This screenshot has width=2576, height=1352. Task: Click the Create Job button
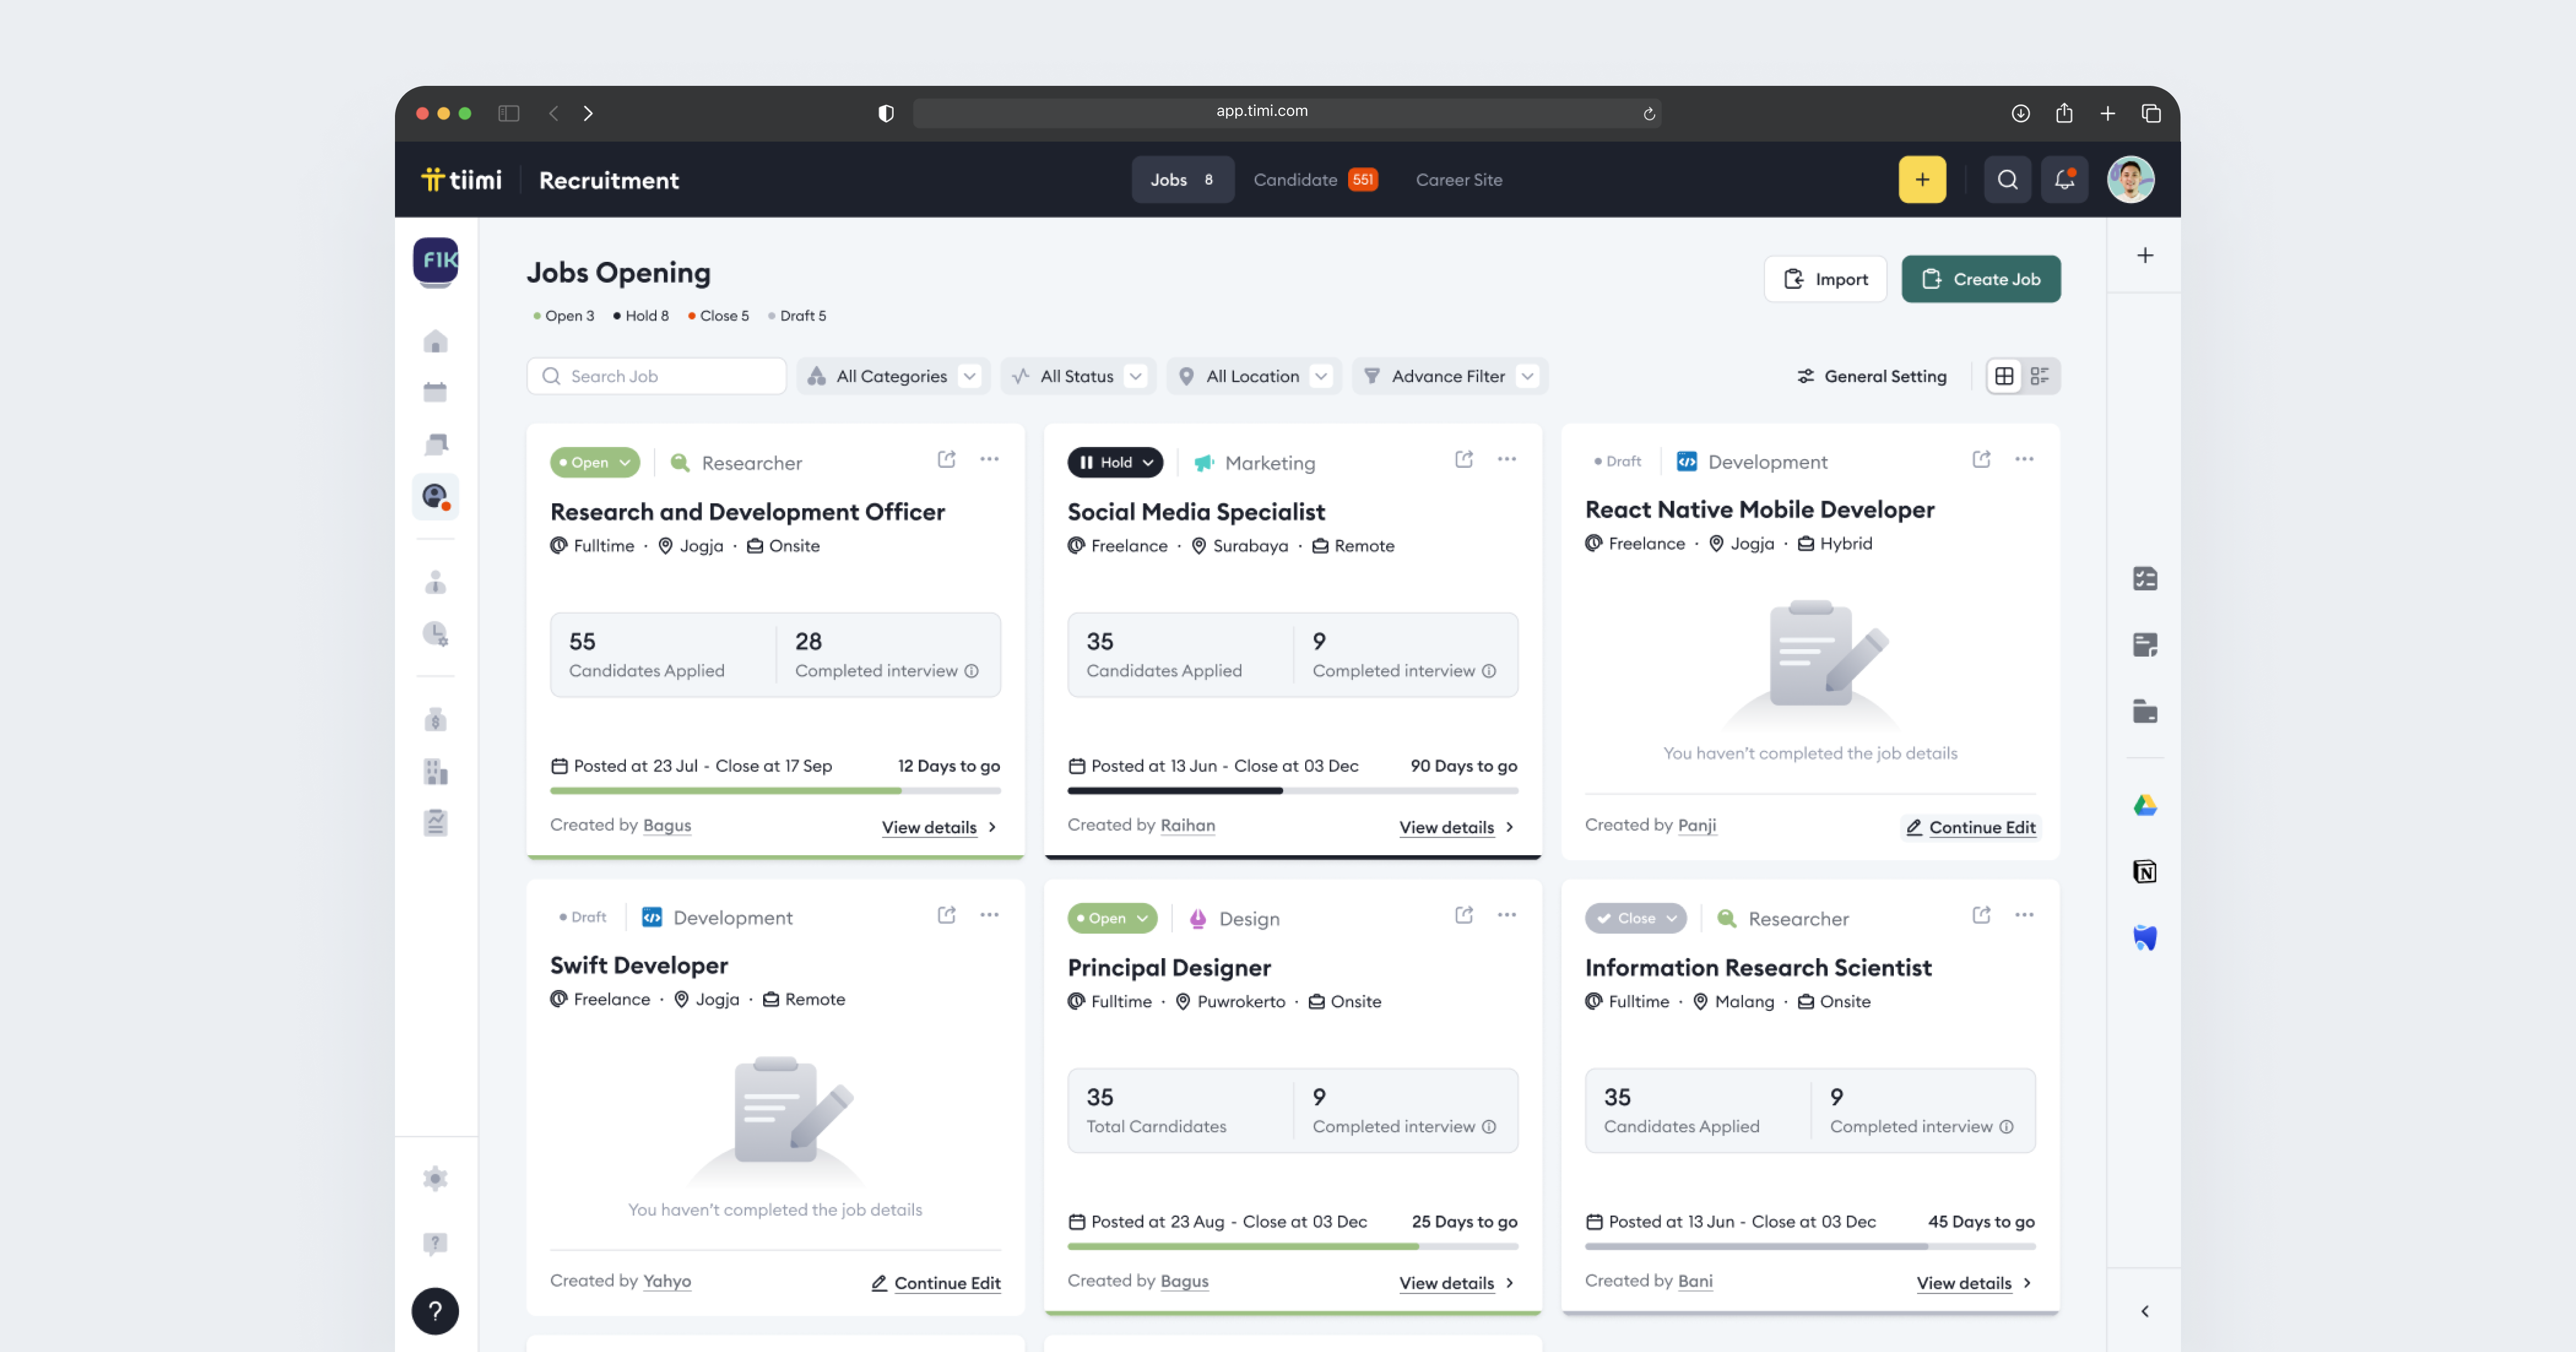pos(1981,279)
